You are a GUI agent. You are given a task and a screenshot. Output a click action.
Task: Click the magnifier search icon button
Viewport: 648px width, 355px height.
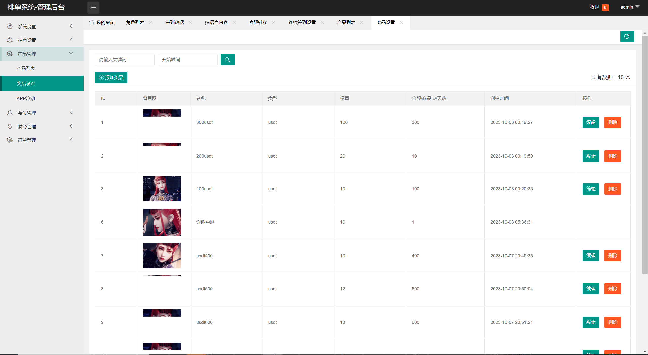click(x=228, y=60)
